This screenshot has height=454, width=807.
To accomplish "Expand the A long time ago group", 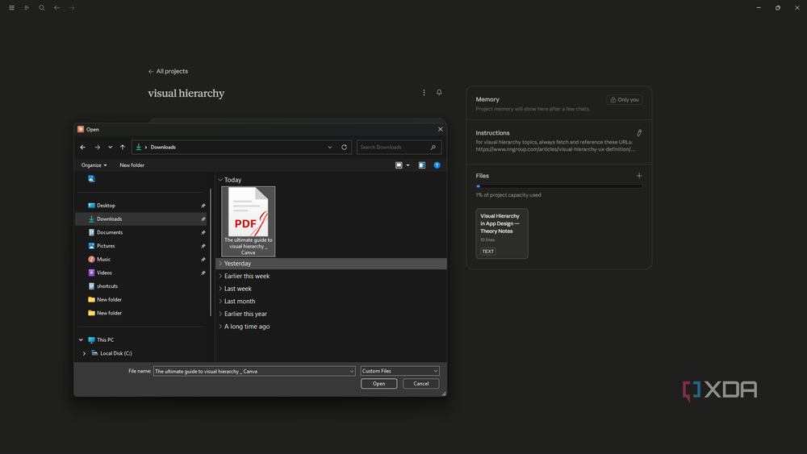I will pyautogui.click(x=220, y=327).
